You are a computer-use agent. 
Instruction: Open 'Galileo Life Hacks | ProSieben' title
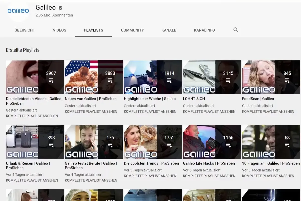[x=209, y=163]
